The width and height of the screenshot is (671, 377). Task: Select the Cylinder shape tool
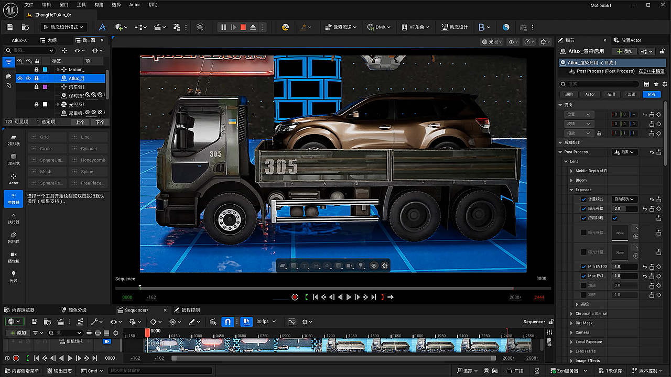tap(88, 148)
